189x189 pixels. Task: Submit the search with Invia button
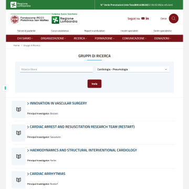[x=94, y=83]
